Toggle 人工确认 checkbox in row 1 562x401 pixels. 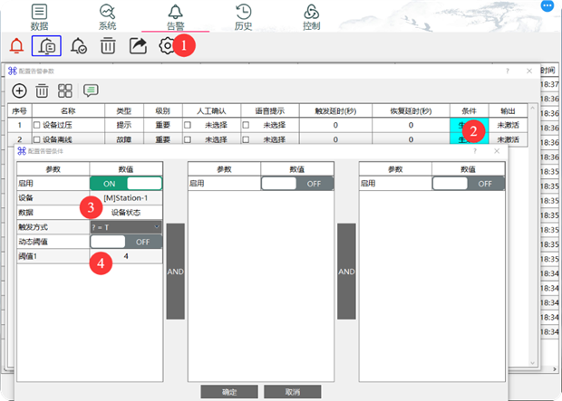(188, 125)
